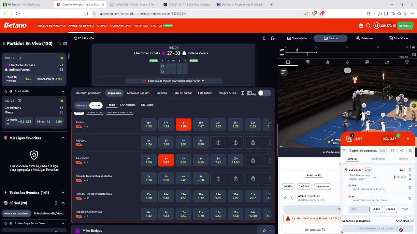Add +10000 to the stake
This screenshot has width=417, height=234.
390,209
